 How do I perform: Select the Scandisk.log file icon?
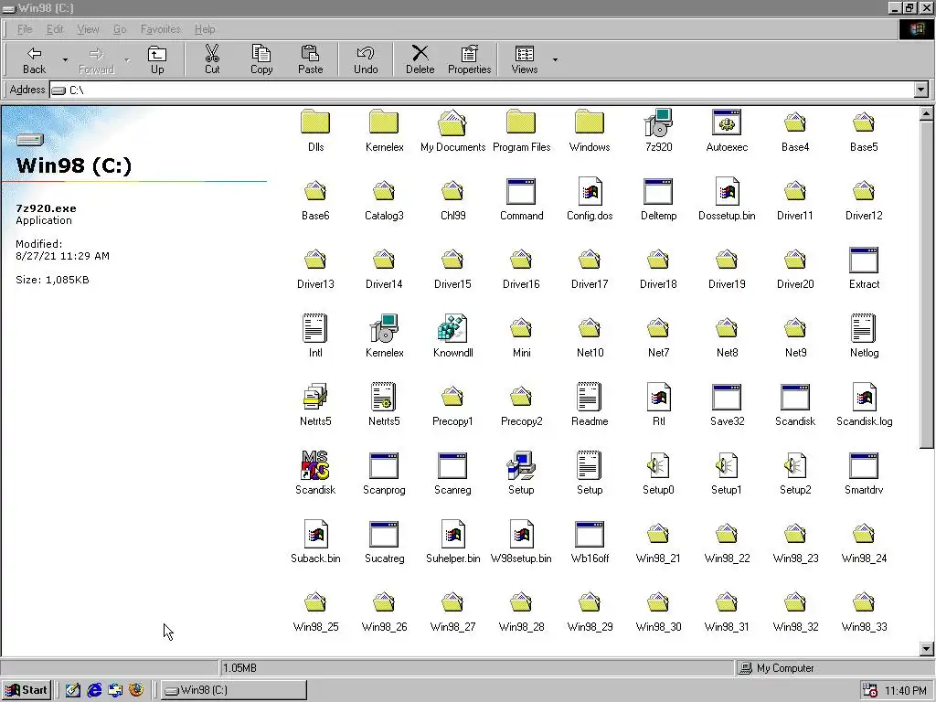[865, 397]
